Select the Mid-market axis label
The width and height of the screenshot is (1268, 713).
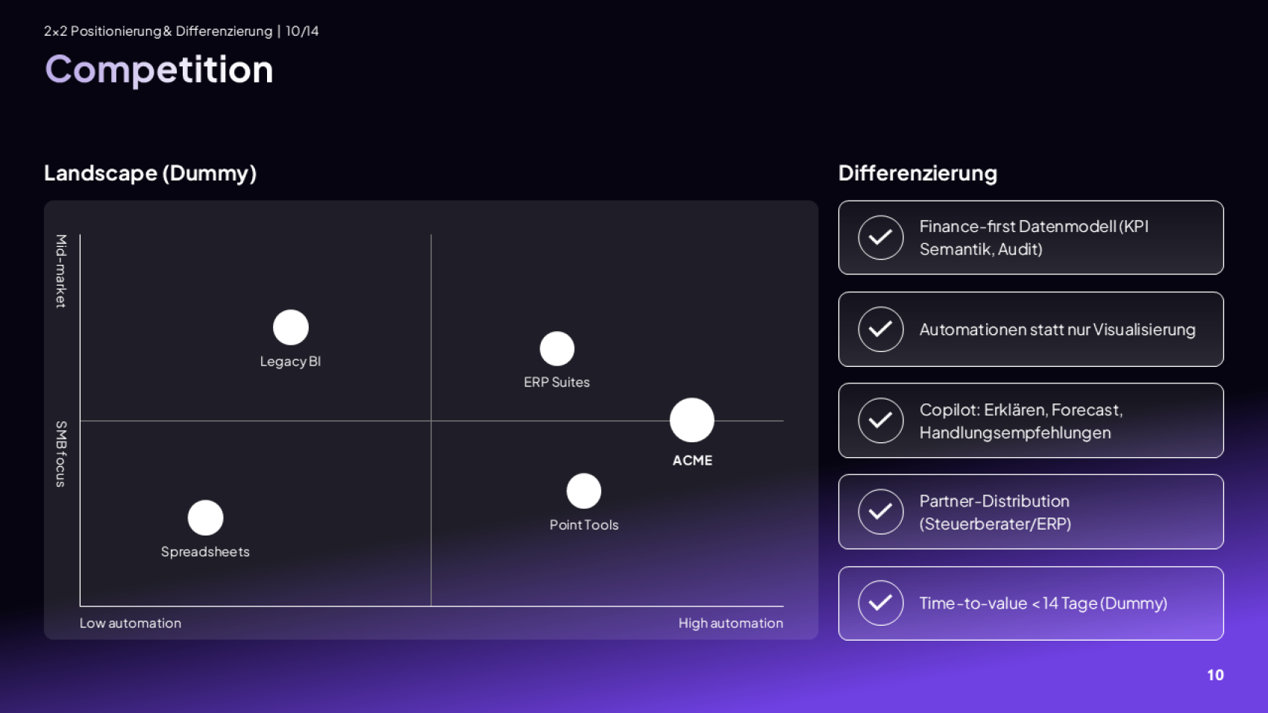pos(61,271)
